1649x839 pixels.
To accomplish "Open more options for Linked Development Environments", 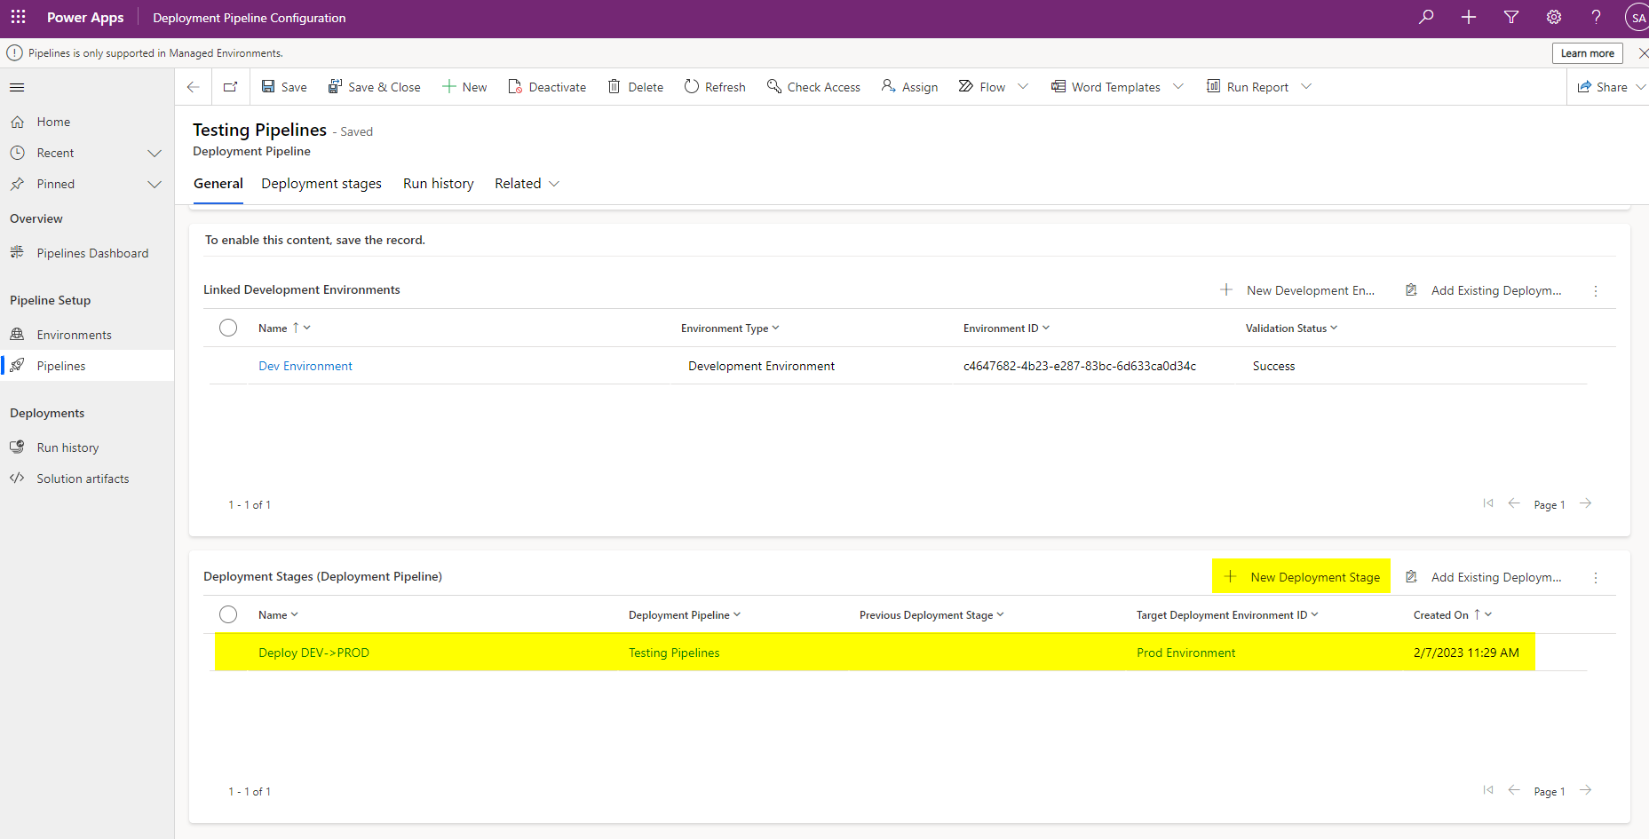I will click(1596, 291).
